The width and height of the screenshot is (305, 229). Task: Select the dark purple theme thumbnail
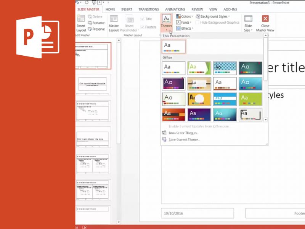click(x=173, y=83)
